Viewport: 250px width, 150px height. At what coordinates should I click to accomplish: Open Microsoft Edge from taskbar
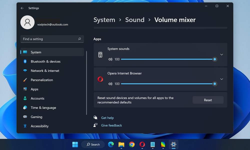tap(111, 144)
